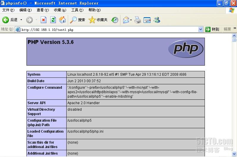This screenshot has height=157, width=237.
Task: Go to the Home page icon
Action: click(x=62, y=20)
